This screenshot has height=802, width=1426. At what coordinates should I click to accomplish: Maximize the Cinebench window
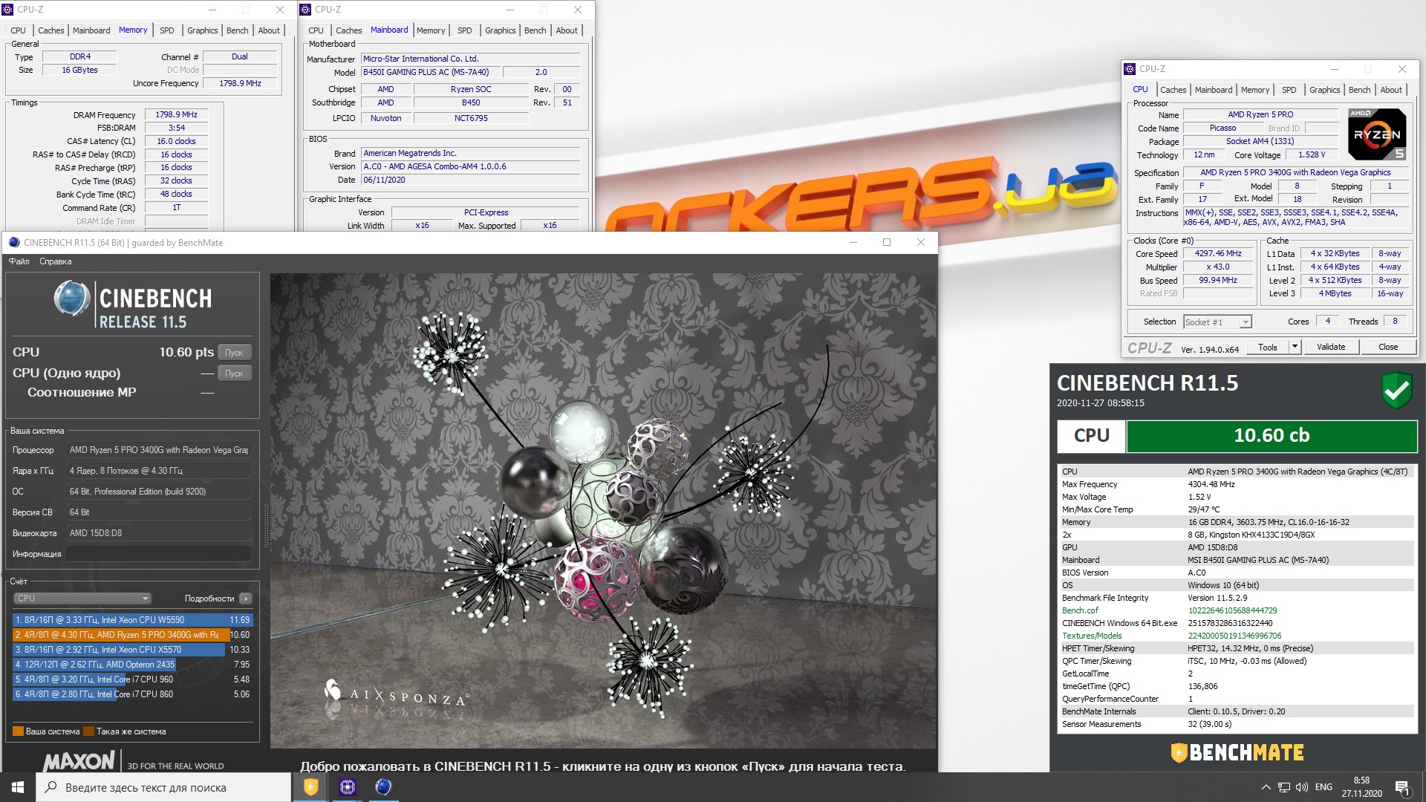(x=886, y=243)
